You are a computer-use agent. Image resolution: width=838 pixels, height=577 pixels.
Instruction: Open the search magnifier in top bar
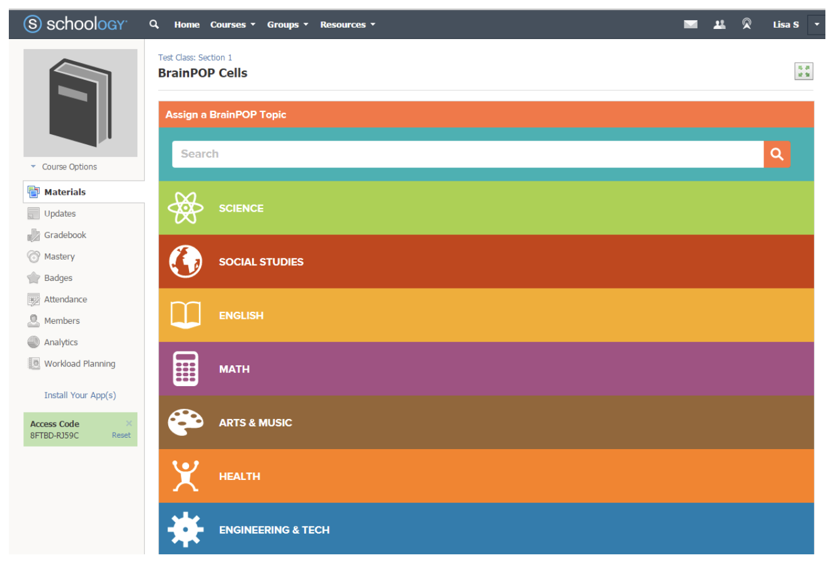(x=154, y=24)
